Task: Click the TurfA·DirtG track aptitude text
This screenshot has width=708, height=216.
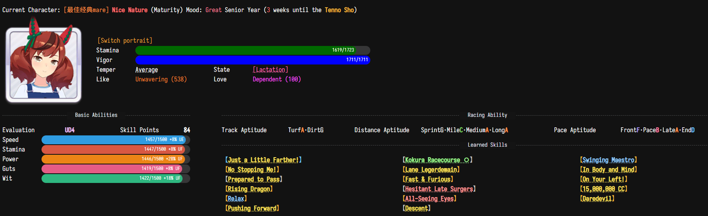Action: point(306,130)
